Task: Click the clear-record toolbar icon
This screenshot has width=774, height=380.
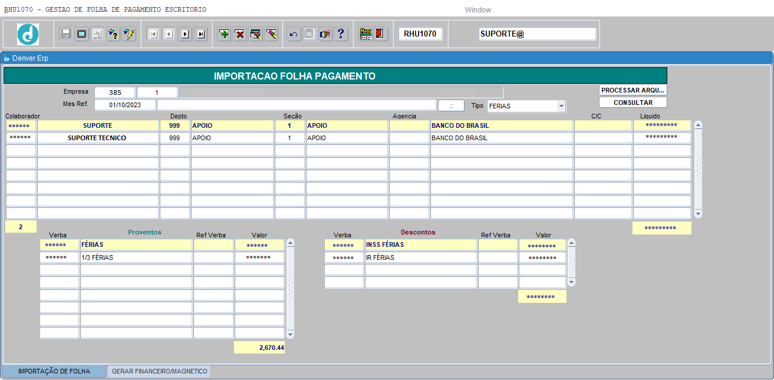Action: (256, 34)
